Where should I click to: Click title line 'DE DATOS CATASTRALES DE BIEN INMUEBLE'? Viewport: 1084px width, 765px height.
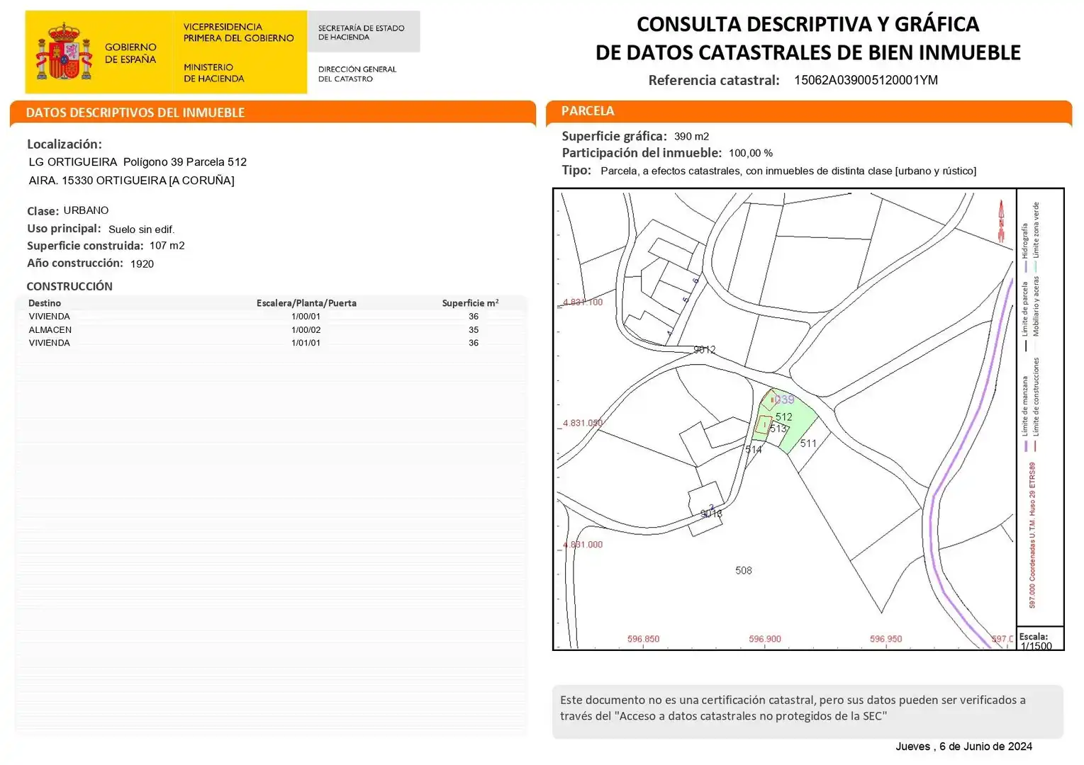point(808,52)
